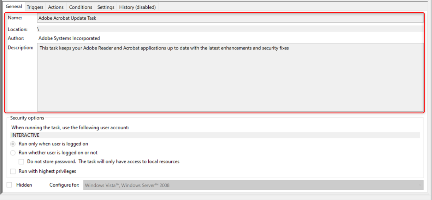Open the 'Configure for' dropdown
Screen dimensions: 432x200
(x=253, y=185)
